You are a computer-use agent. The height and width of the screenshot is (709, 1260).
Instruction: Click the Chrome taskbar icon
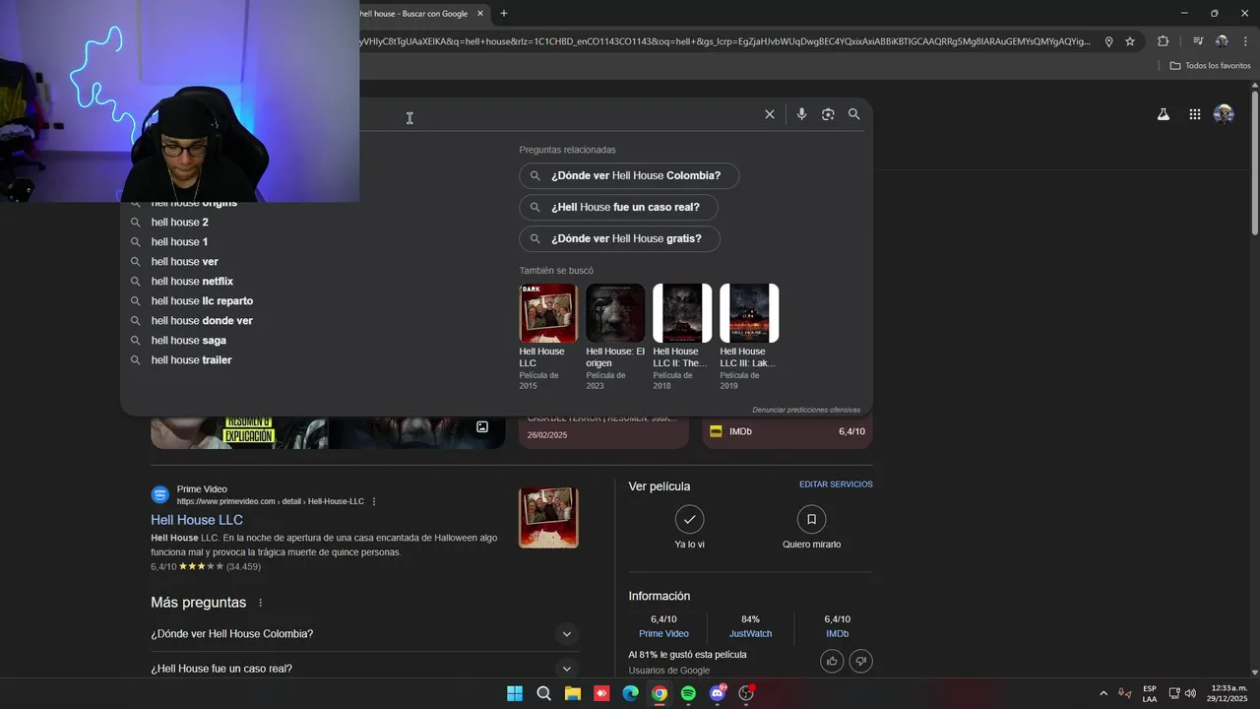click(x=660, y=693)
